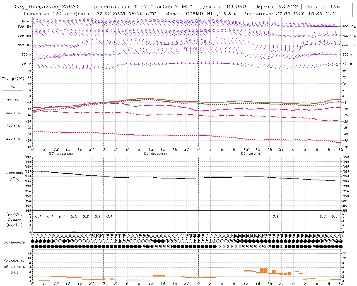Click the left-side 10 м wind level label
The height and width of the screenshot is (286, 357).
tap(27, 64)
